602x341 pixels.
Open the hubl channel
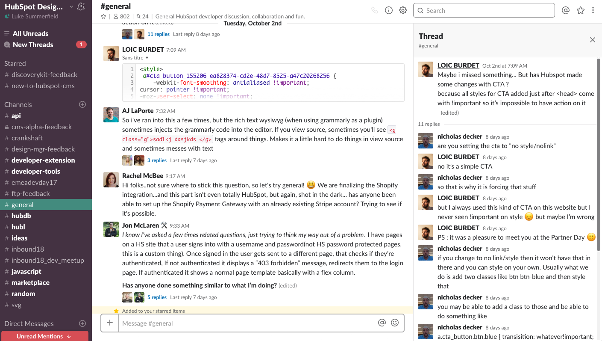[x=46, y=227]
